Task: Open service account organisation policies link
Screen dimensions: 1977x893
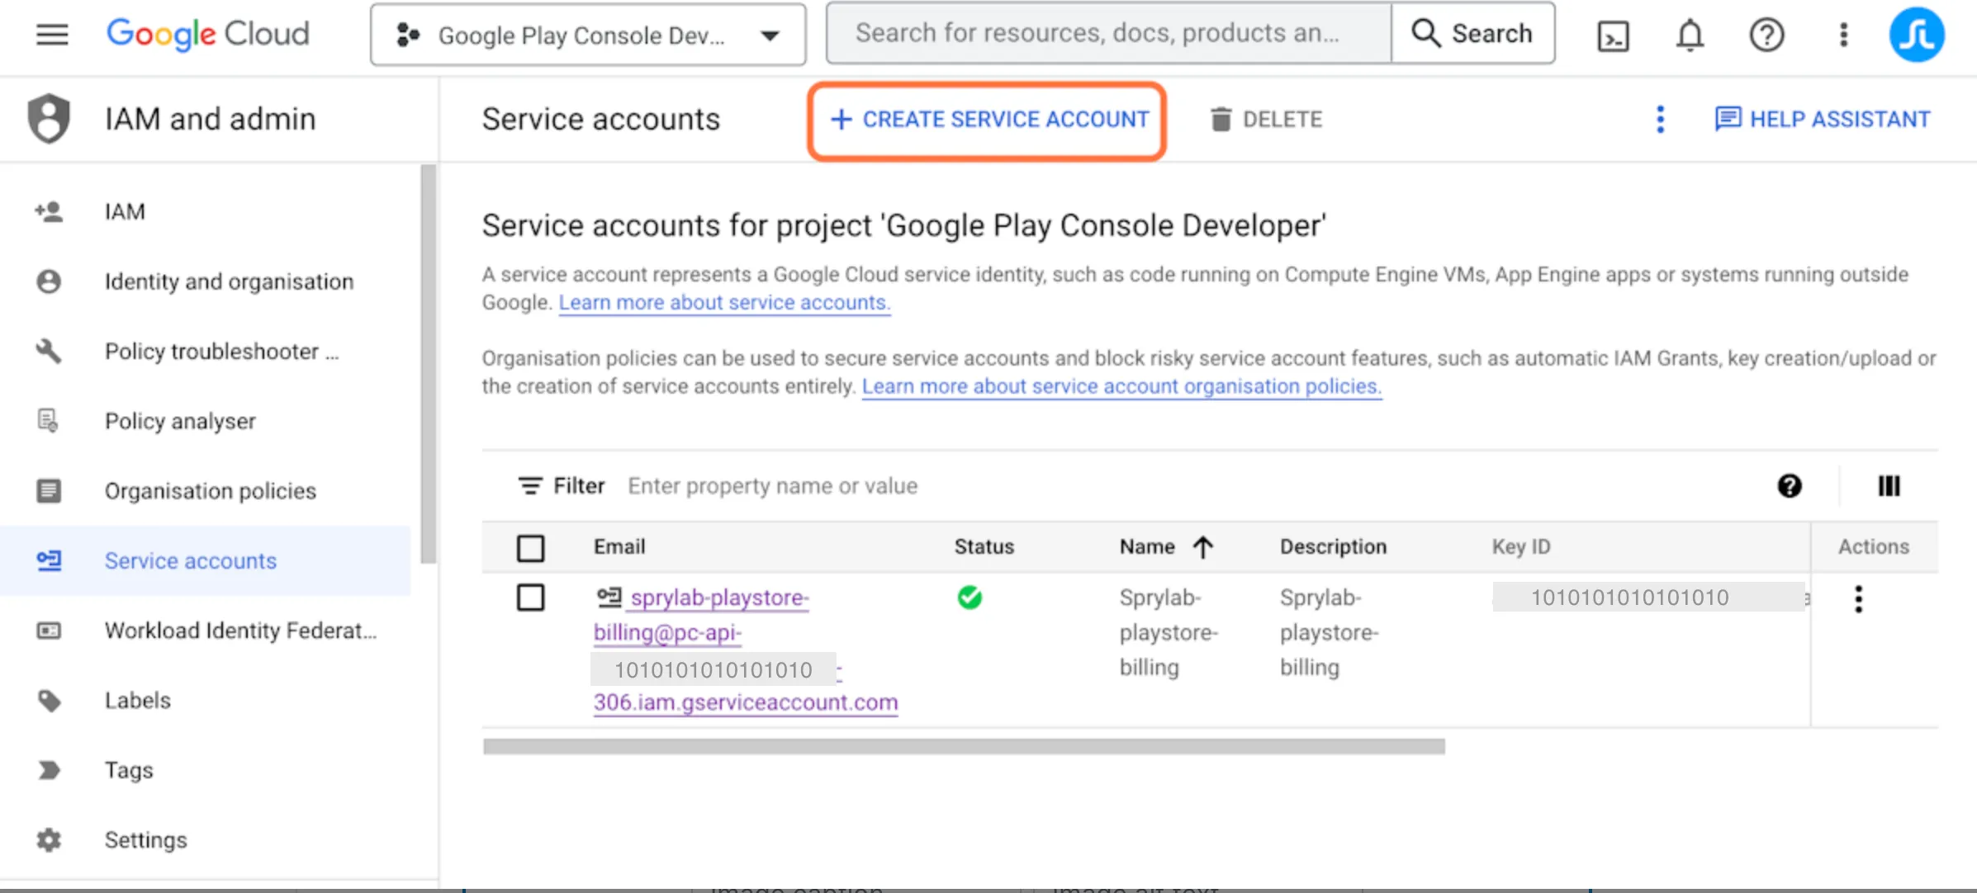Action: click(1121, 386)
